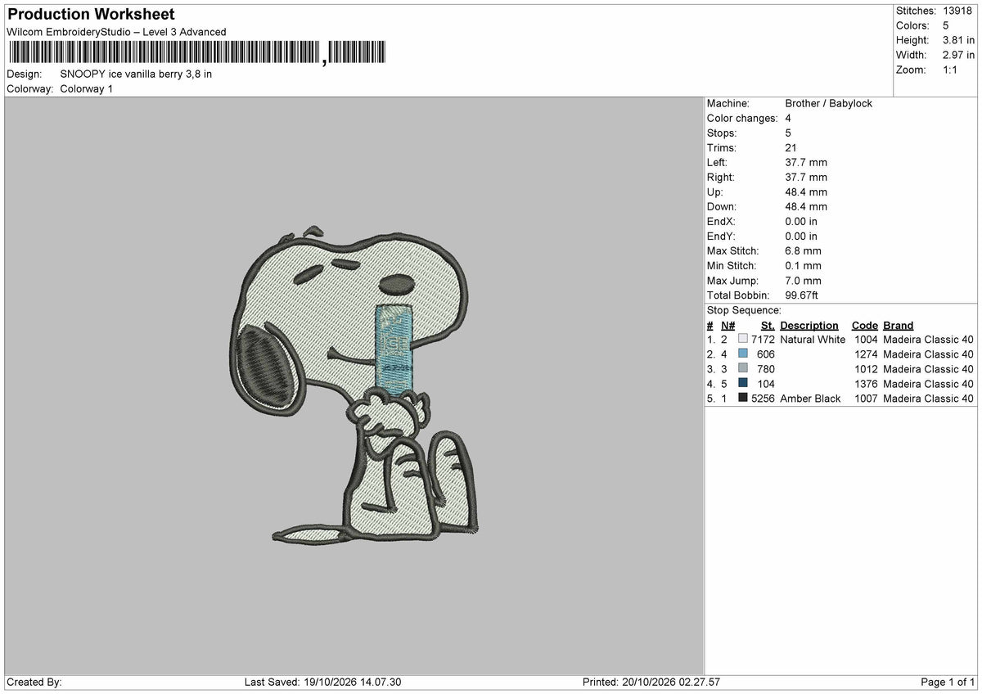Viewport: 982px width, 694px height.
Task: Click the gray 1012 color swatch
Action: click(x=743, y=368)
